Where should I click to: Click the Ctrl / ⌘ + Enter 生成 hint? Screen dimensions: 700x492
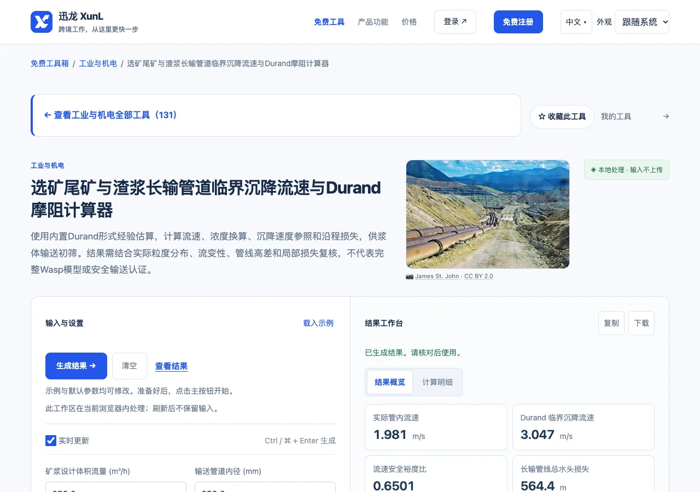click(300, 441)
